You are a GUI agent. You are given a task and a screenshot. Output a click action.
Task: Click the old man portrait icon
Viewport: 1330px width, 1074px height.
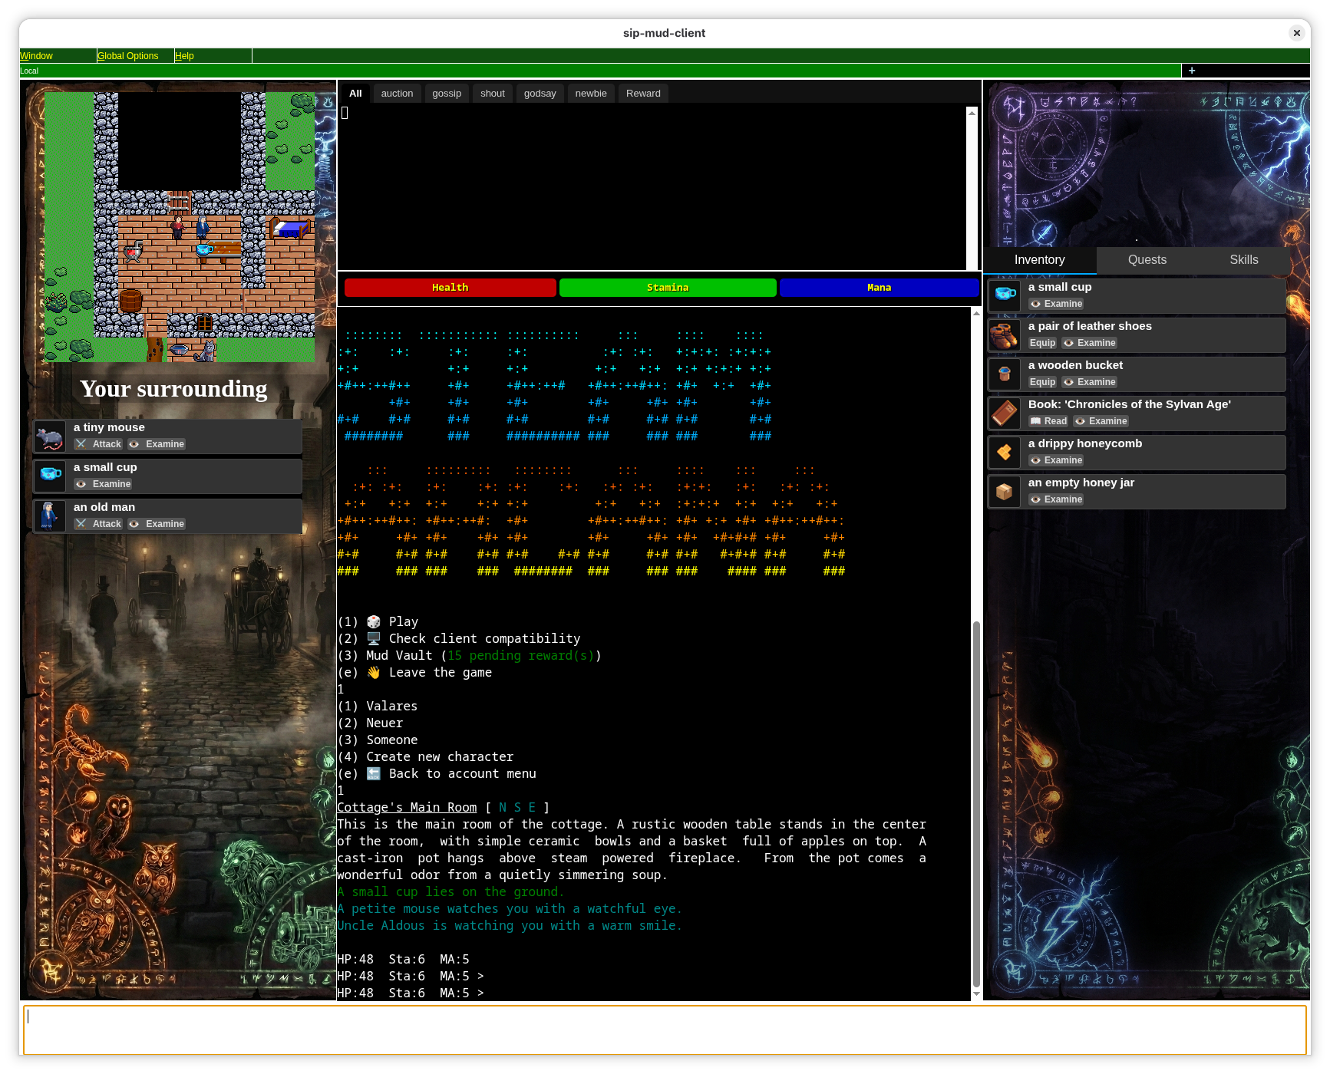click(50, 516)
